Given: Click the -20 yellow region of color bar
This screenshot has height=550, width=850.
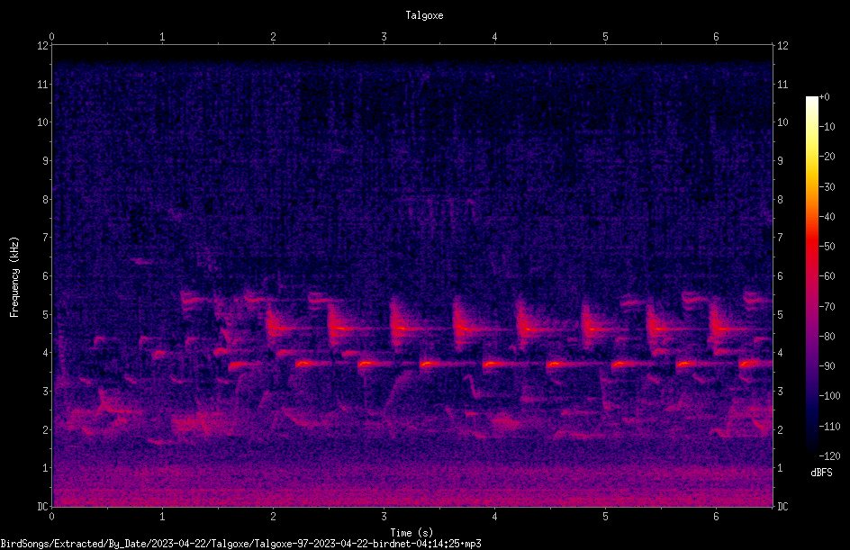Looking at the screenshot, I should click(811, 157).
